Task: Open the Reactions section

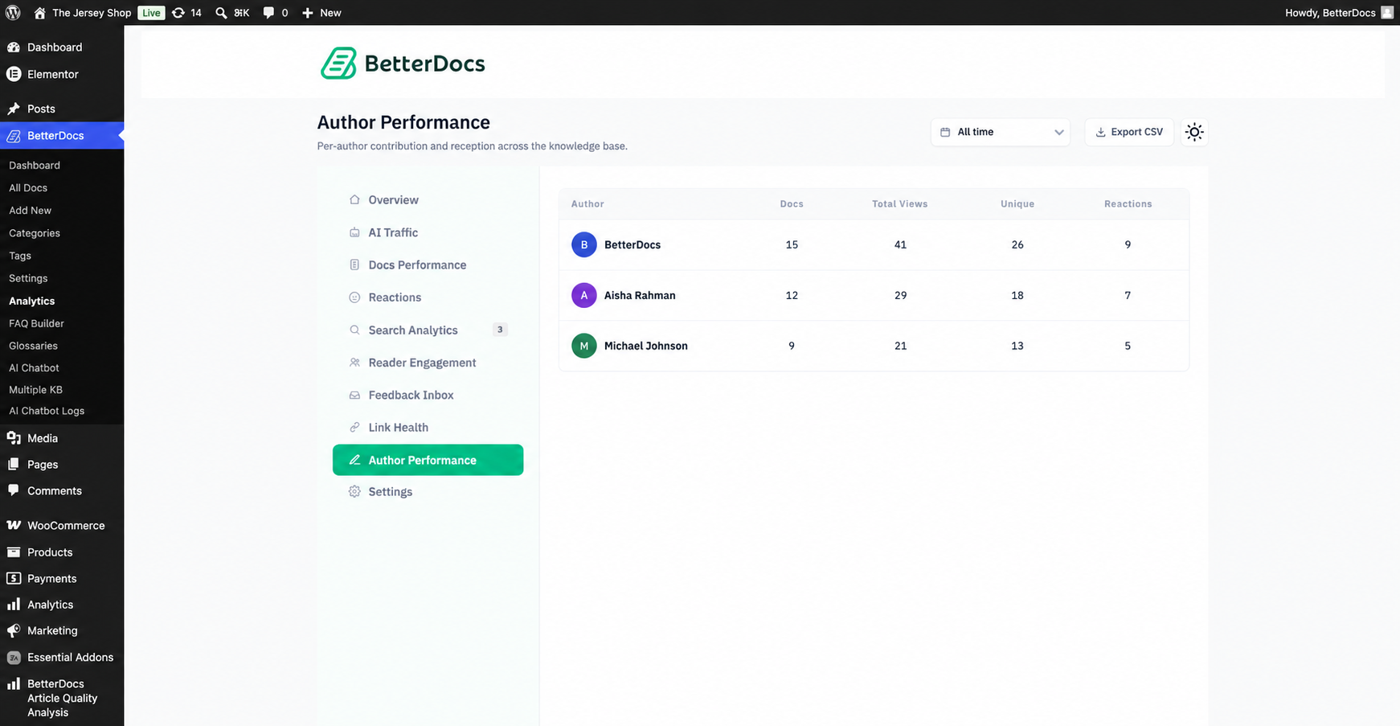Action: 428,297
